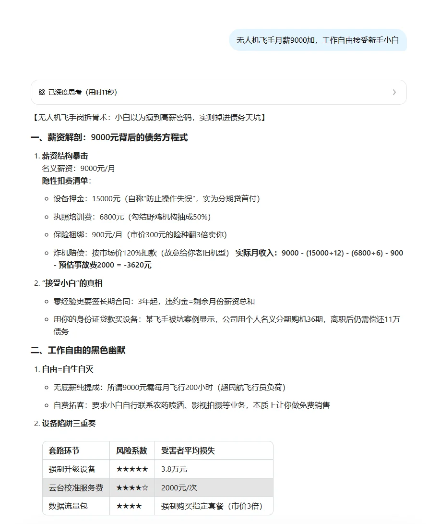Viewport: 440px width, 524px height.
Task: Click bullet '自费拓客'
Action: tap(191, 405)
